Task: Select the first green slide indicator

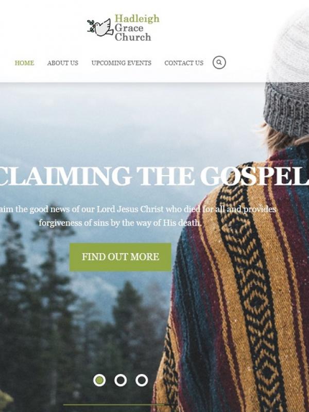Action: (x=99, y=380)
